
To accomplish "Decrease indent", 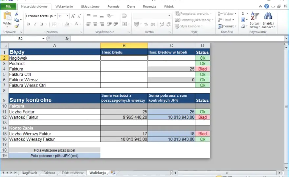I will pyautogui.click(x=109, y=24).
